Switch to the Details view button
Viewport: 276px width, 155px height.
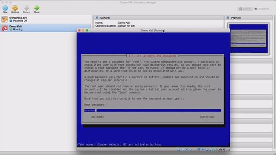245,9
